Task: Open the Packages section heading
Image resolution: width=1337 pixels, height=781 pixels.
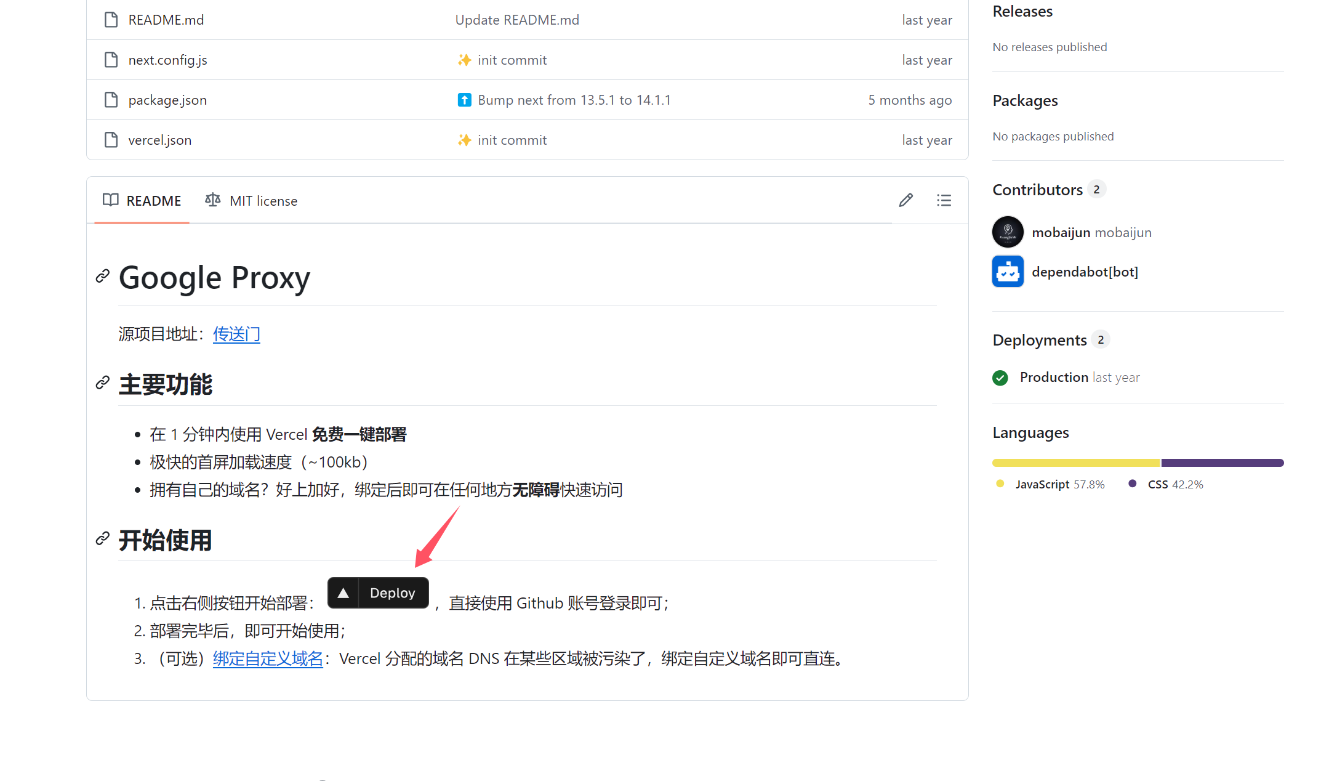Action: (1025, 100)
